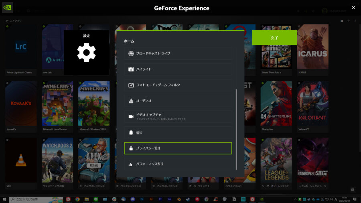Open Steam from the taskbar
Image resolution: width=361 pixels, height=203 pixels.
pyautogui.click(x=188, y=199)
